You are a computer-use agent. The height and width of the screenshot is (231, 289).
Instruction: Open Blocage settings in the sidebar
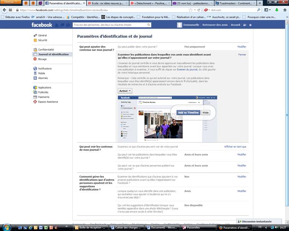click(x=42, y=59)
